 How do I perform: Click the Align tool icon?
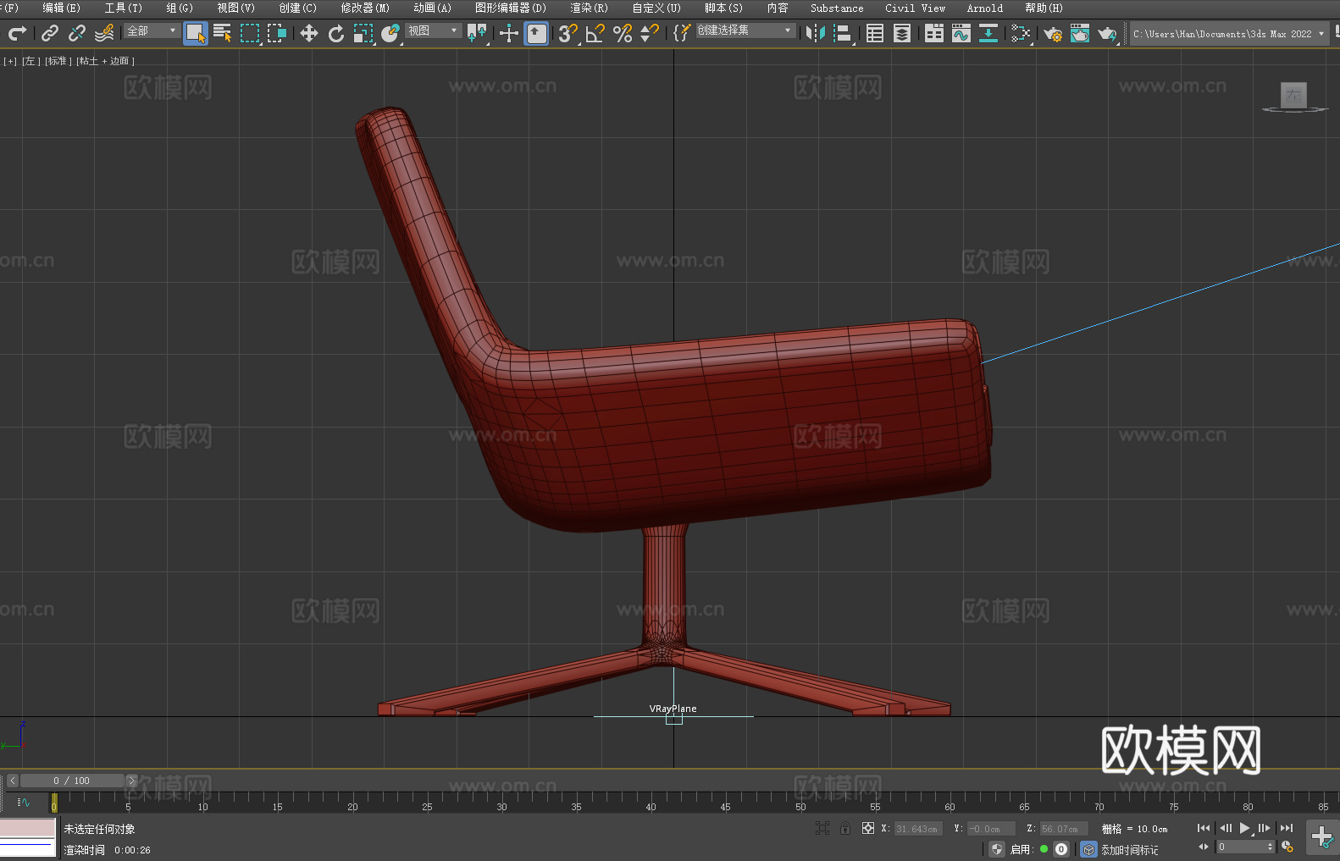pyautogui.click(x=843, y=33)
